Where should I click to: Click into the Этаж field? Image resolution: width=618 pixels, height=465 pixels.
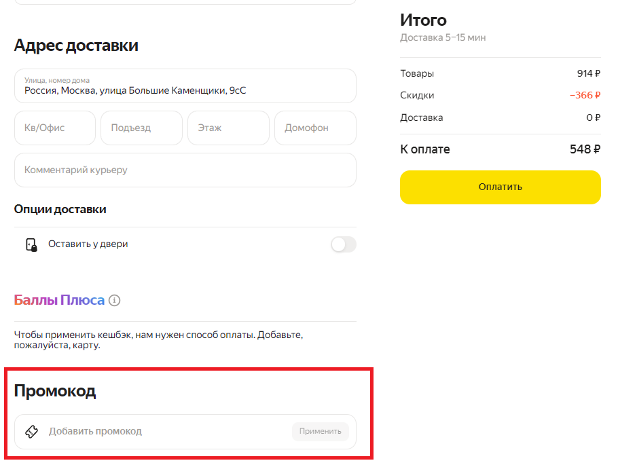[x=228, y=128]
